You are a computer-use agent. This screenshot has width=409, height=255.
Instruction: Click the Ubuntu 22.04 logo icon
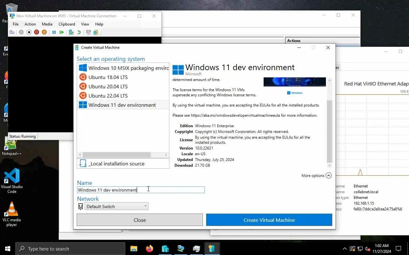click(x=83, y=96)
